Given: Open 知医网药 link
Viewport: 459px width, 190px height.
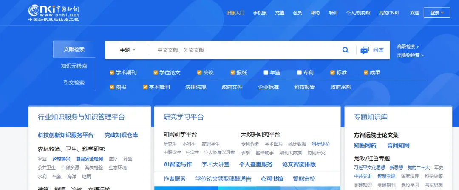Looking at the screenshot, I should [x=365, y=146].
